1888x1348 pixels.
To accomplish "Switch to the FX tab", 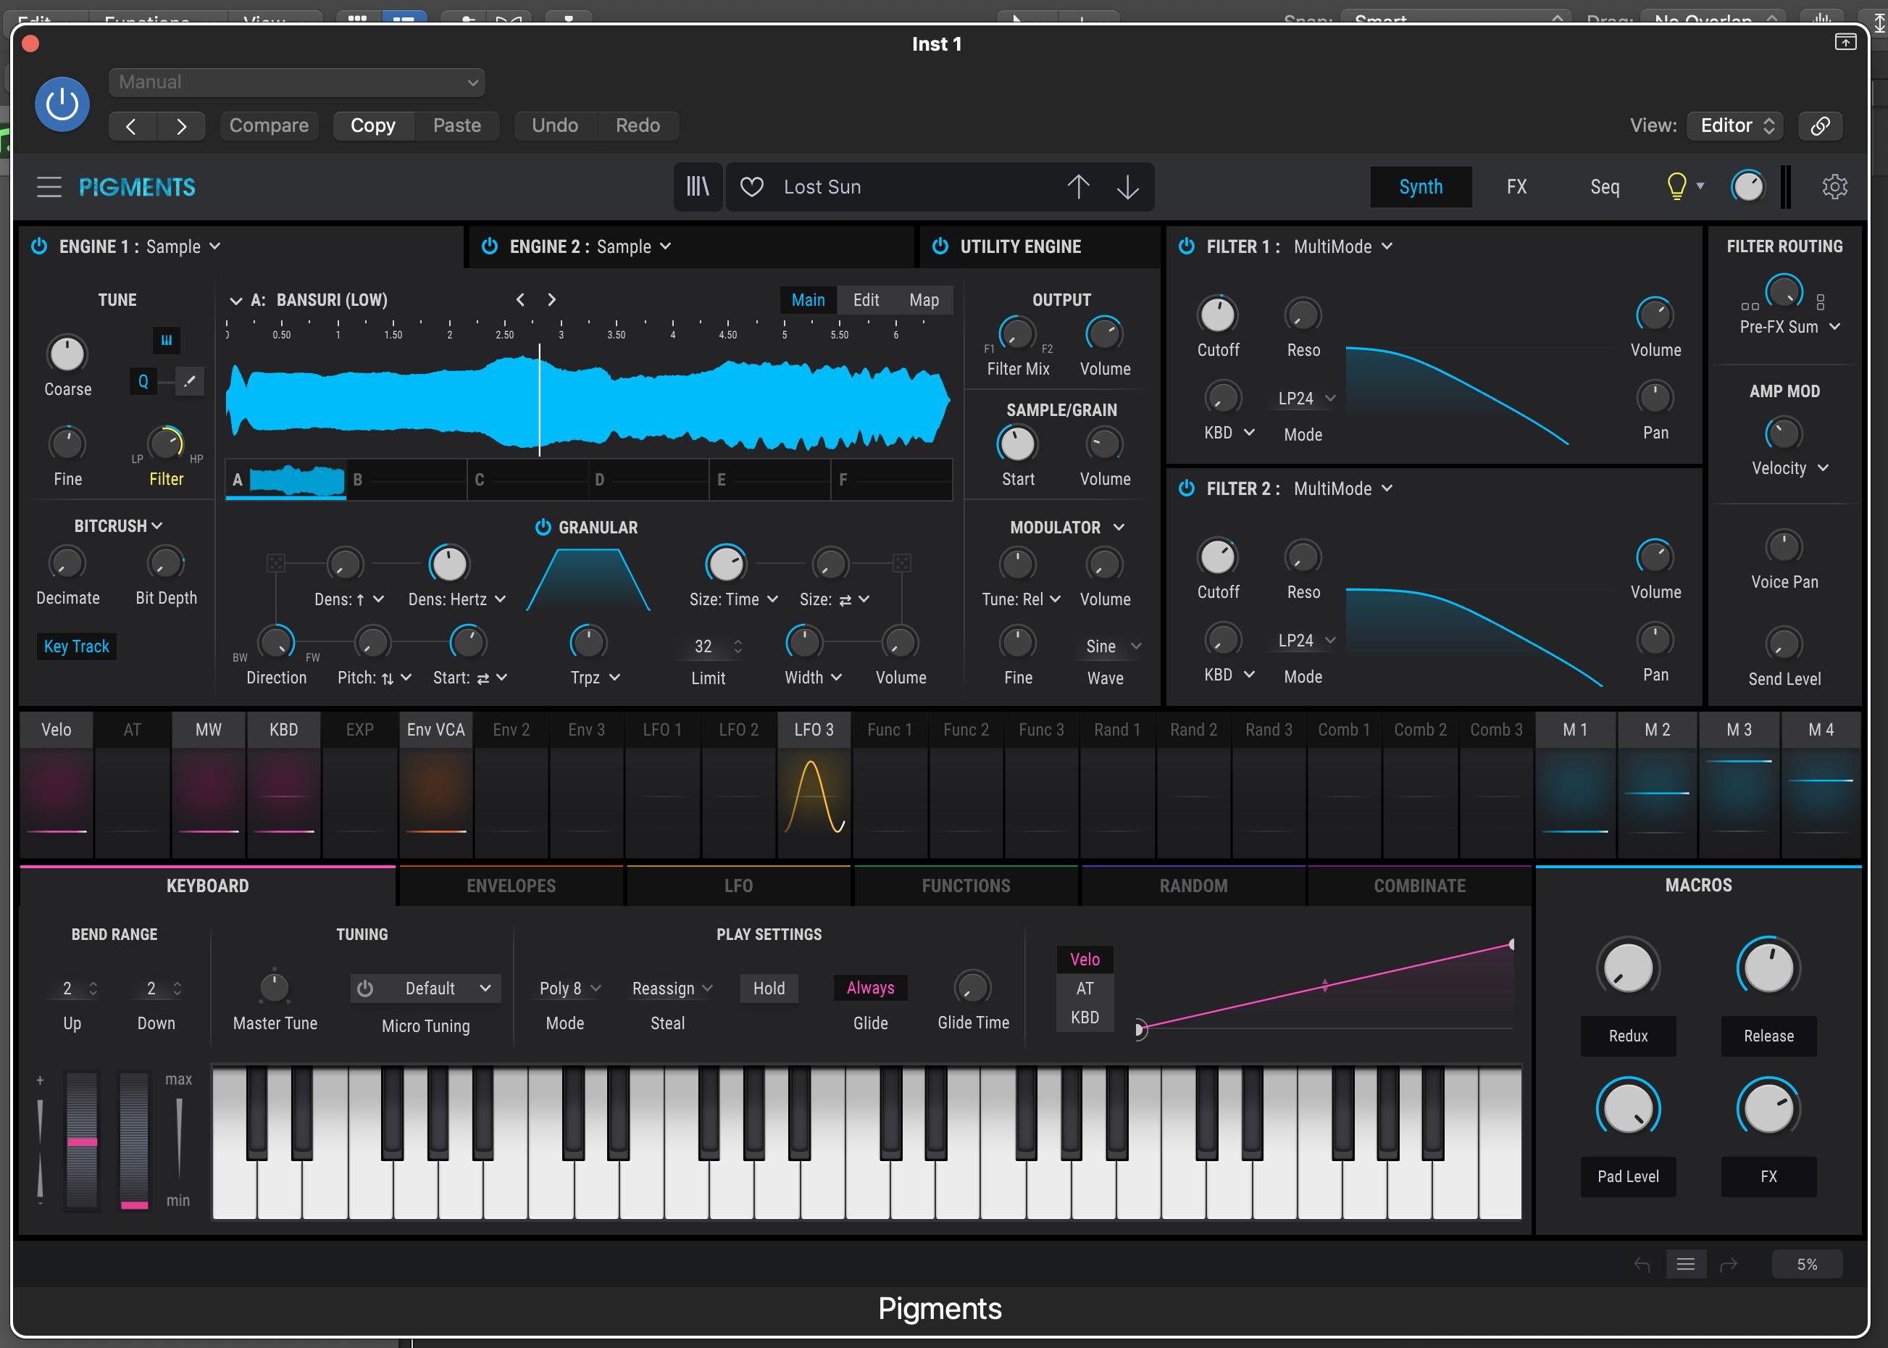I will 1516,187.
